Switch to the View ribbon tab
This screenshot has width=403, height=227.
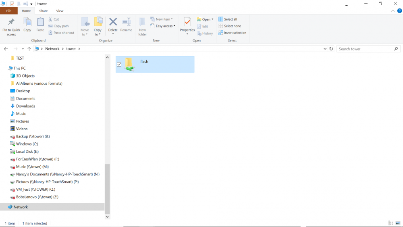tap(60, 11)
